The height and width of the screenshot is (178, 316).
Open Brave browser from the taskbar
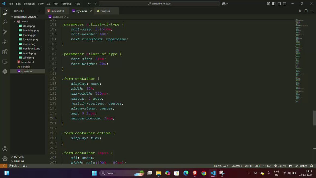195,173
